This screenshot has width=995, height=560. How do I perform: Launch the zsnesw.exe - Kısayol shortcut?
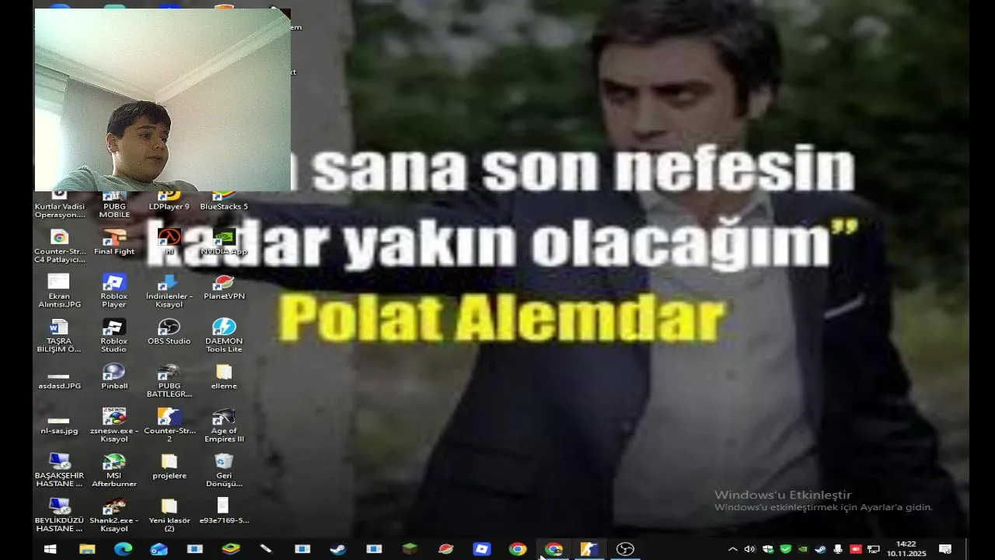click(x=114, y=425)
